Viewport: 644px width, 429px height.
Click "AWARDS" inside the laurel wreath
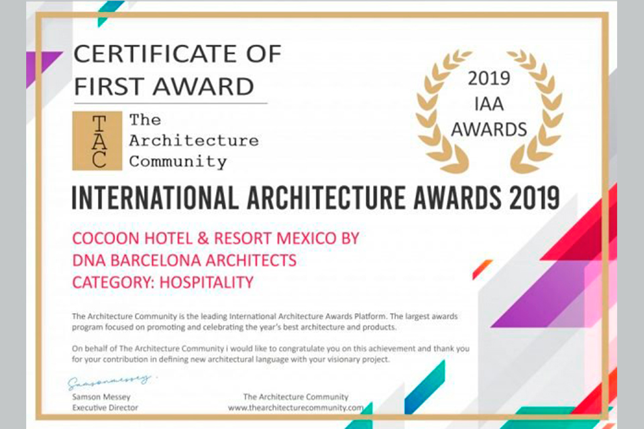tap(489, 130)
